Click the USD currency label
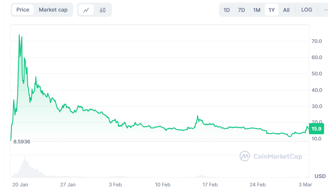Viewport: 328px width, 187px height. point(320,176)
